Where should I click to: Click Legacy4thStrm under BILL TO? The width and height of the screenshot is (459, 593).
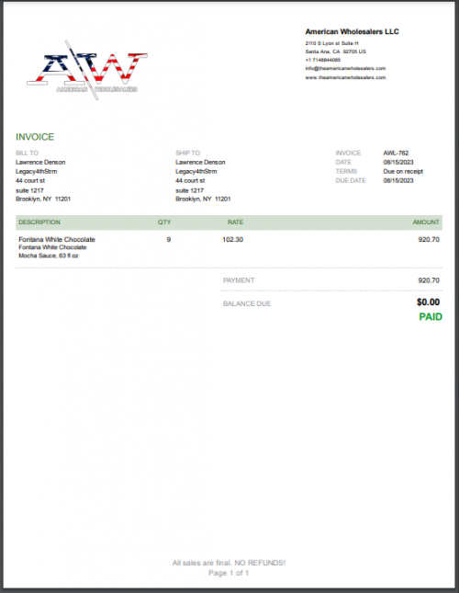point(36,171)
